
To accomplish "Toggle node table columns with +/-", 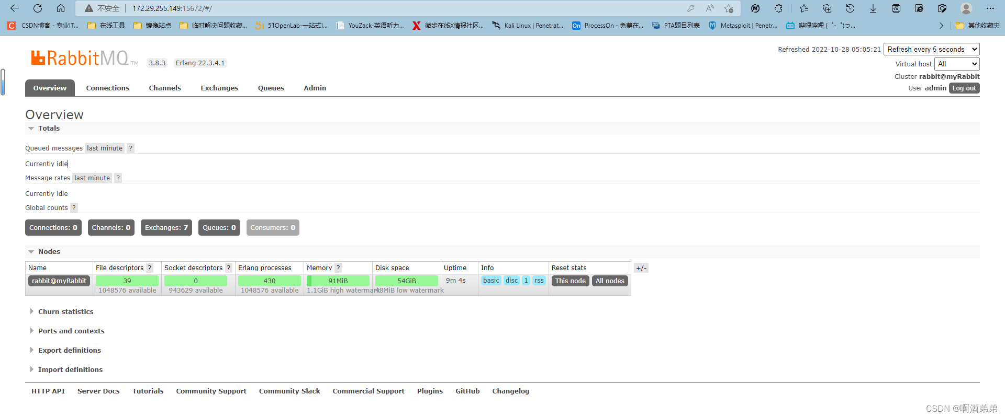I will tap(641, 268).
